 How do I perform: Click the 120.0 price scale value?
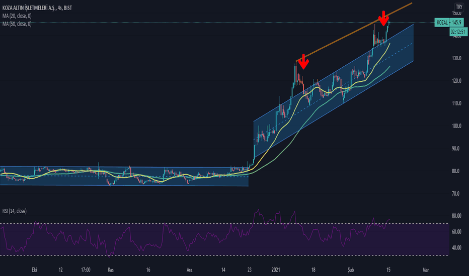tap(456, 81)
